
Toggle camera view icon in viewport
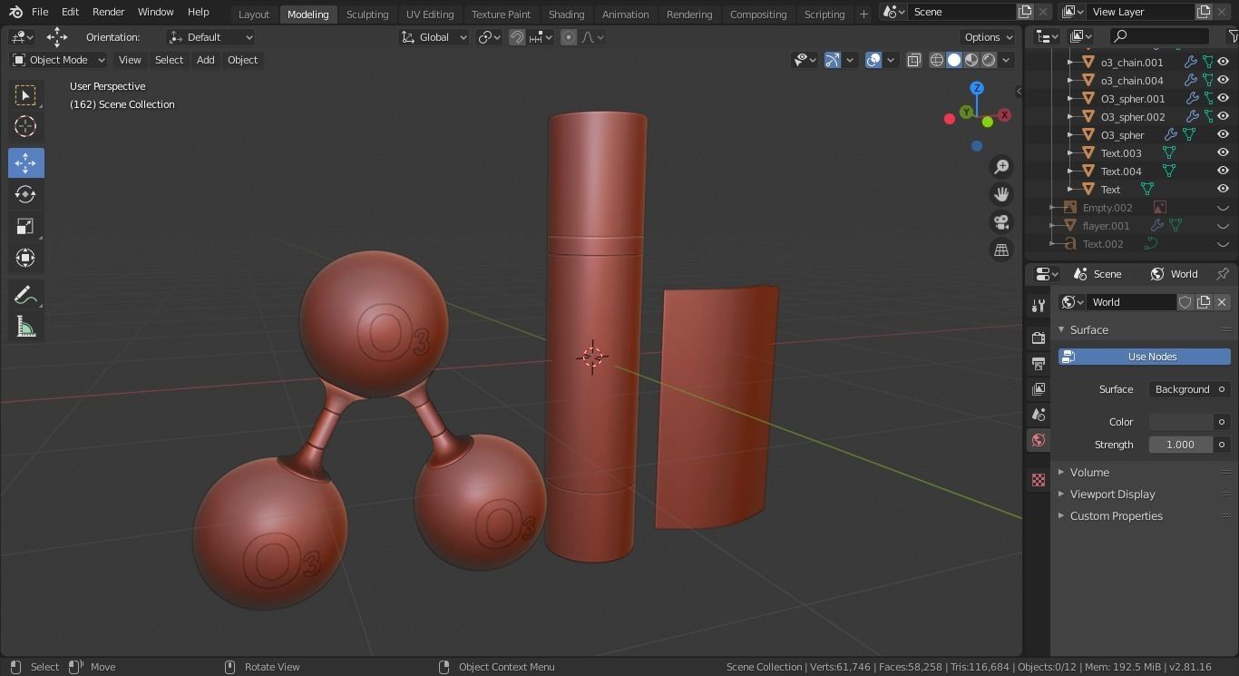(x=1001, y=222)
